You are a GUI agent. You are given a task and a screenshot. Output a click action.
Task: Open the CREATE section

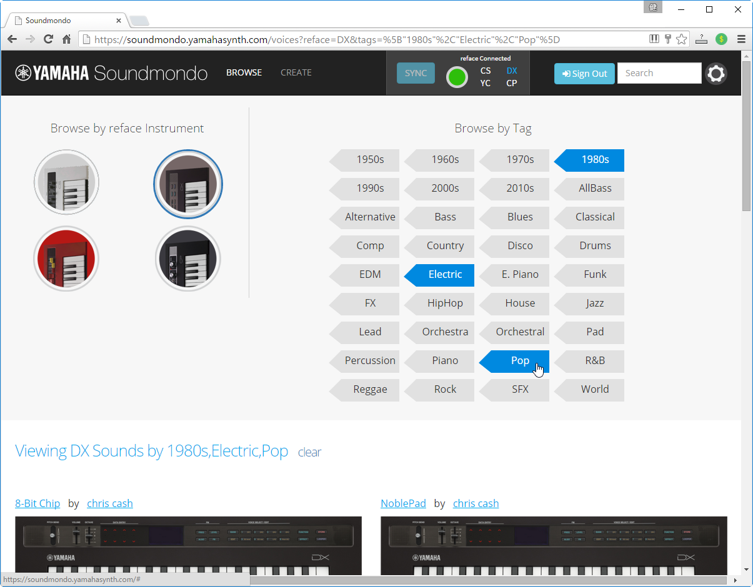tap(296, 72)
